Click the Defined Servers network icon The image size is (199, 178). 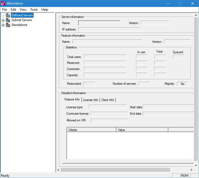8,16
